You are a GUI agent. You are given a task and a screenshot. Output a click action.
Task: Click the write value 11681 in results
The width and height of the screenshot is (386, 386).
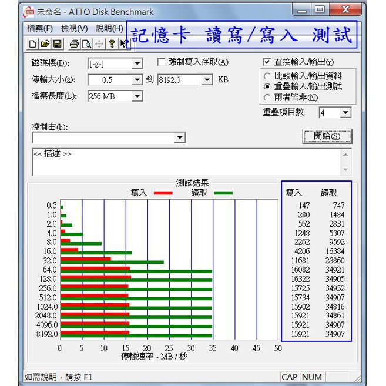click(x=301, y=260)
